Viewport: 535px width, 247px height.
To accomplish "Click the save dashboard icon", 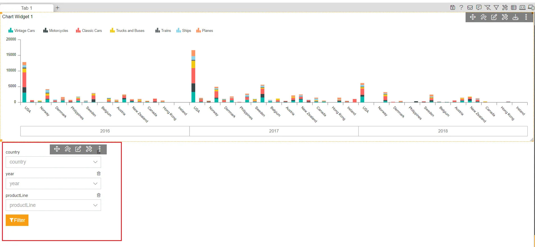I will click(453, 8).
